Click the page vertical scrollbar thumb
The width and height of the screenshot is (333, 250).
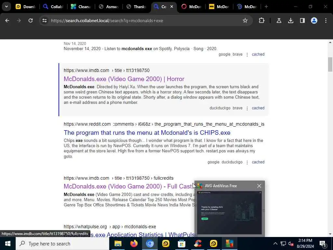(x=330, y=64)
